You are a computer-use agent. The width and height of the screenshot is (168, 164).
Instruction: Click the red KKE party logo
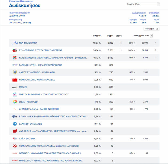15,80
